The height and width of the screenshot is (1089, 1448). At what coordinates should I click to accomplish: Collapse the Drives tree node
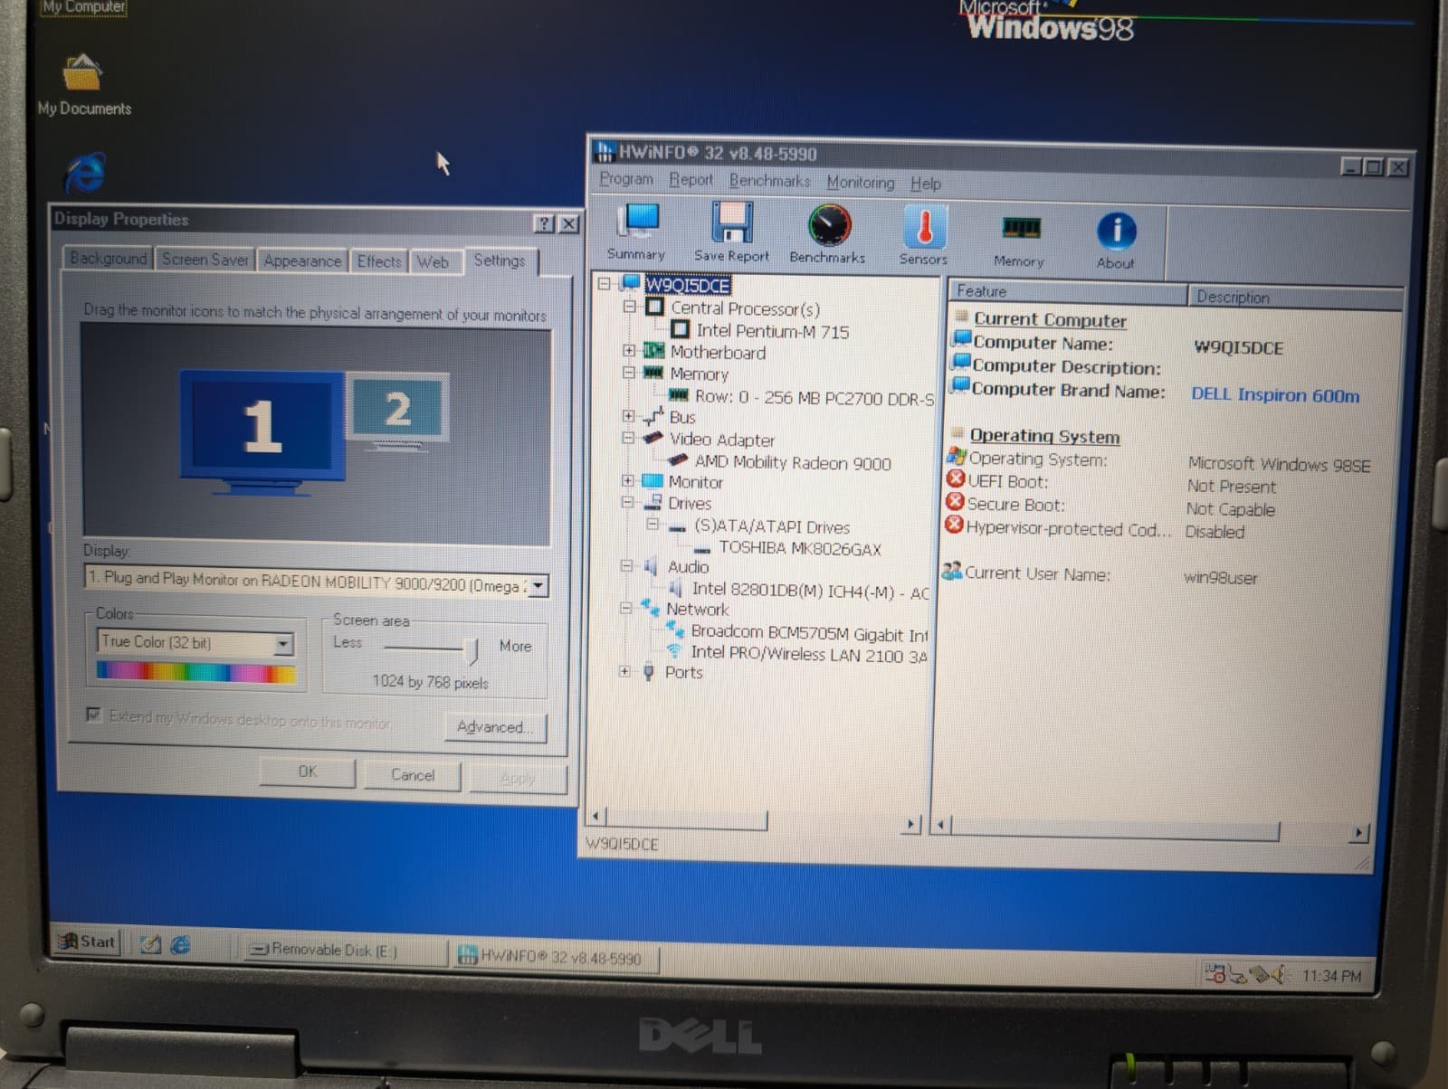click(x=627, y=502)
